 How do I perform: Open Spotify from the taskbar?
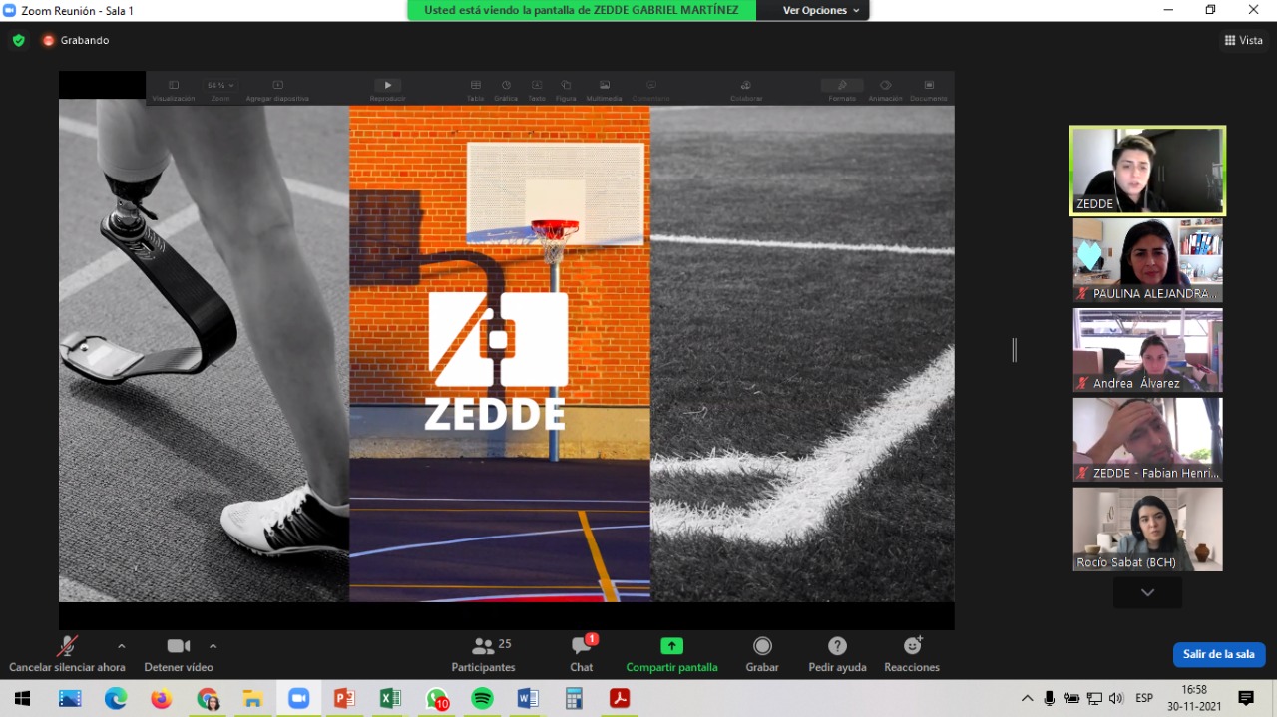(482, 698)
